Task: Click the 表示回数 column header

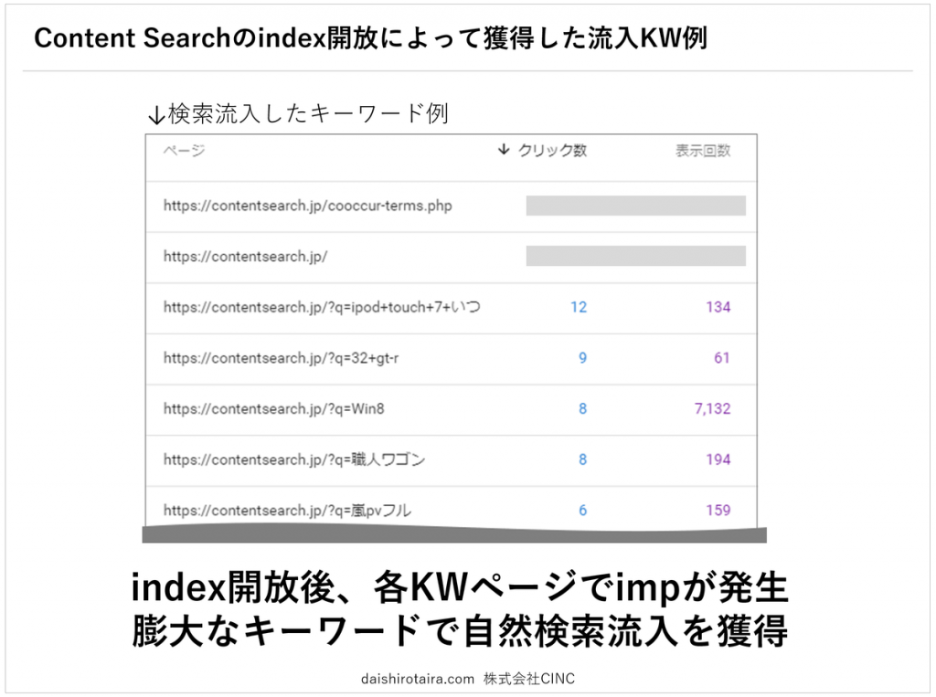Action: (703, 151)
